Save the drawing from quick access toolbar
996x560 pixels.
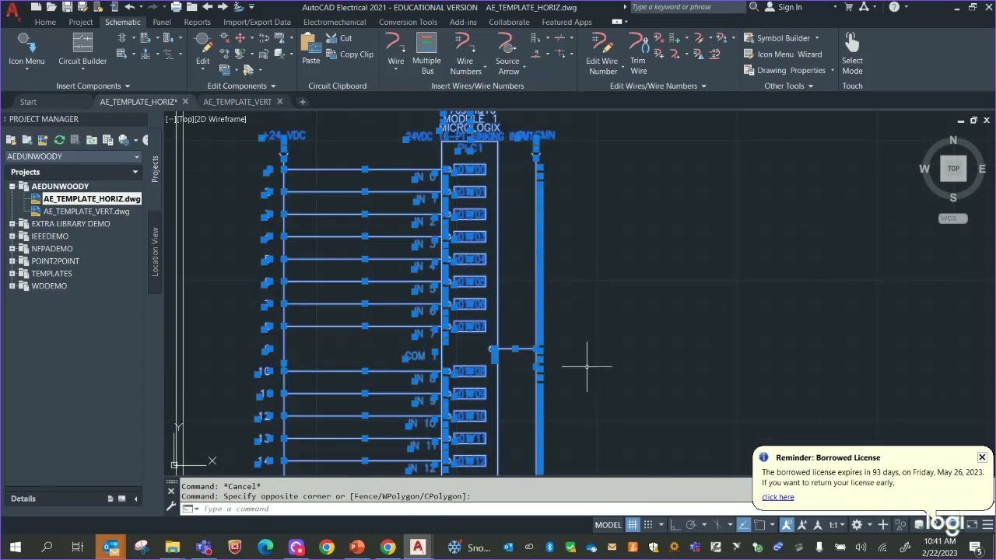(x=68, y=7)
